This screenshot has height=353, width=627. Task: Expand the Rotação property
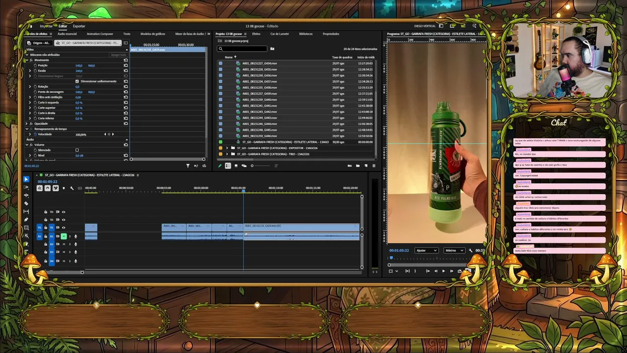(x=30, y=86)
